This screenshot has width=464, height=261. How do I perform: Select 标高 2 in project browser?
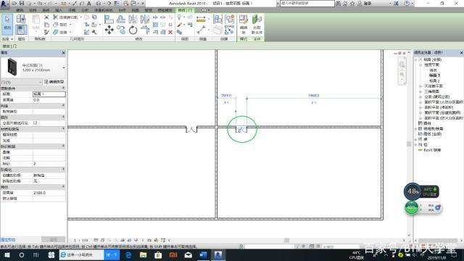[434, 80]
